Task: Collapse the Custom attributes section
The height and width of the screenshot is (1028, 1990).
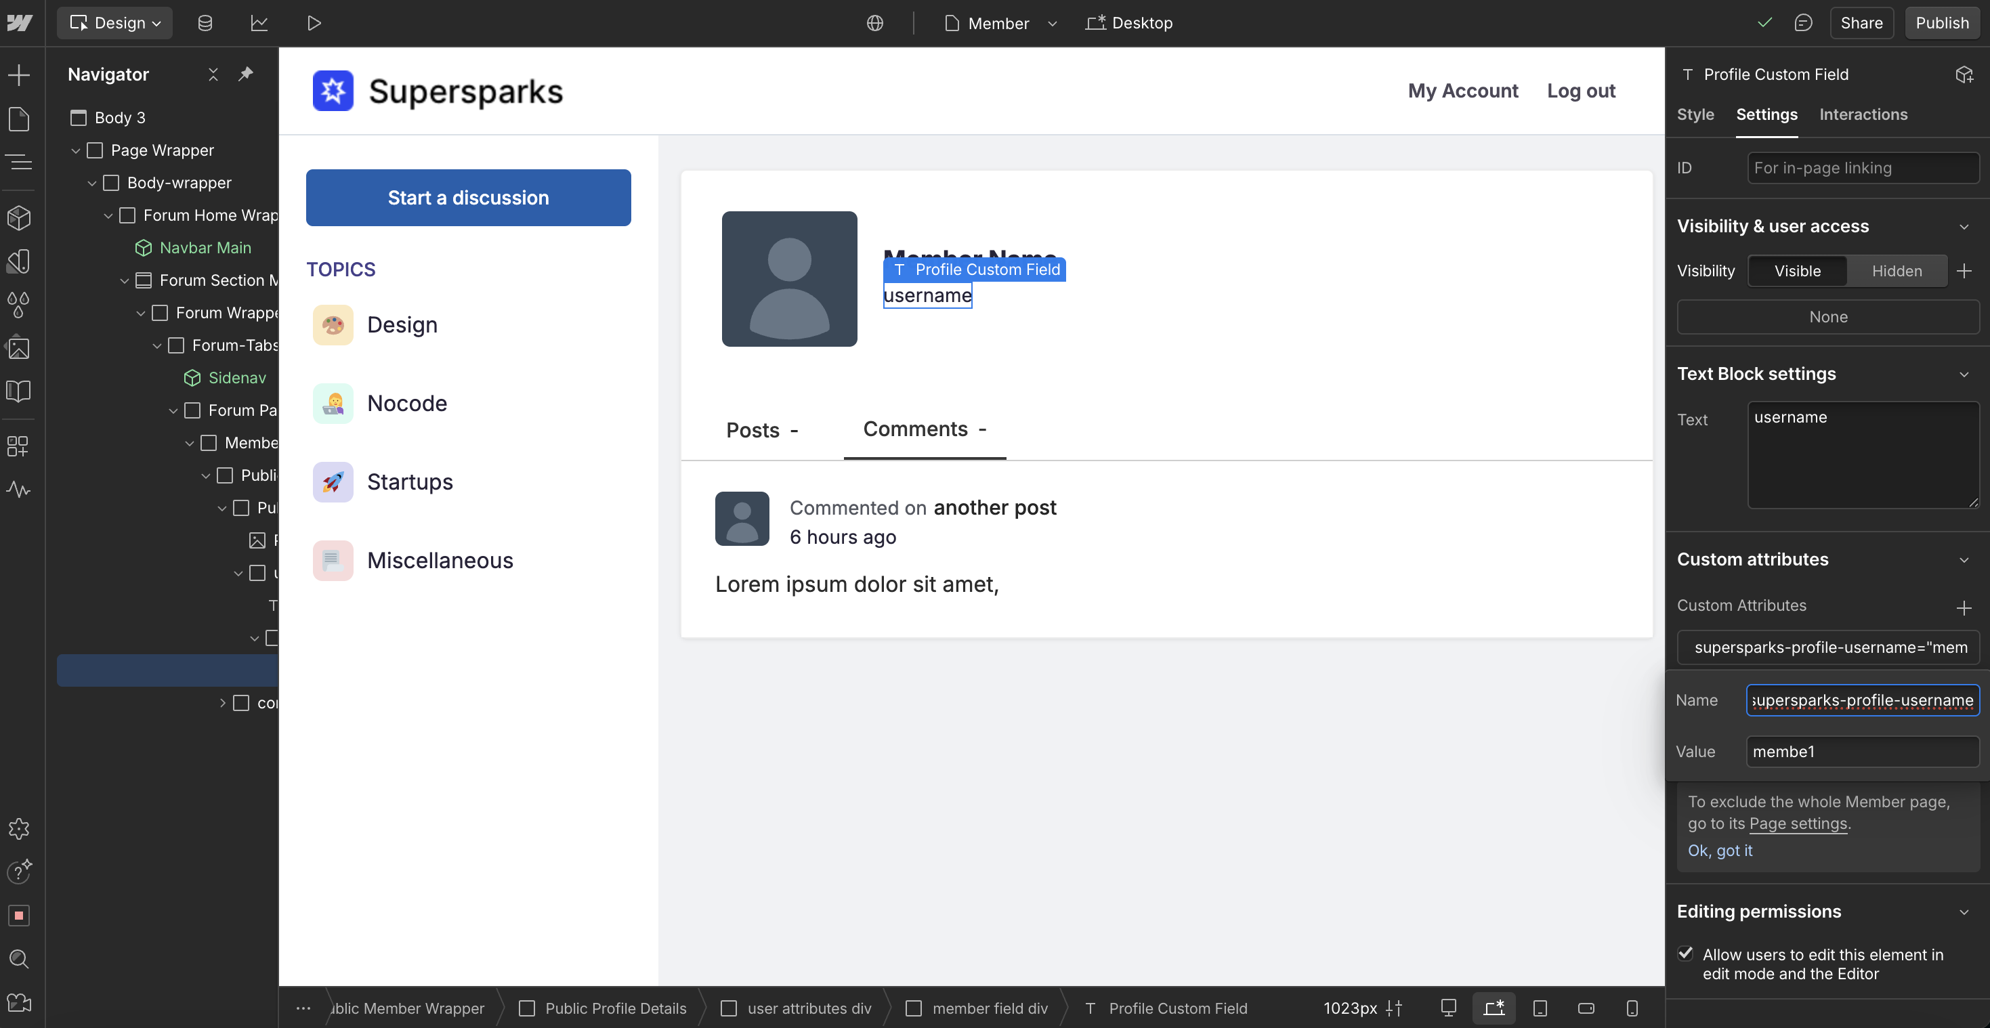Action: (x=1964, y=560)
